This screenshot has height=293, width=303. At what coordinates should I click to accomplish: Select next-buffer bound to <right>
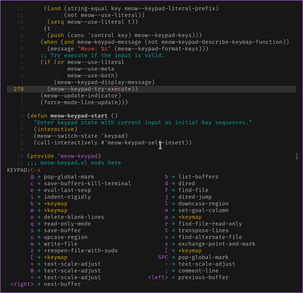click(x=62, y=284)
